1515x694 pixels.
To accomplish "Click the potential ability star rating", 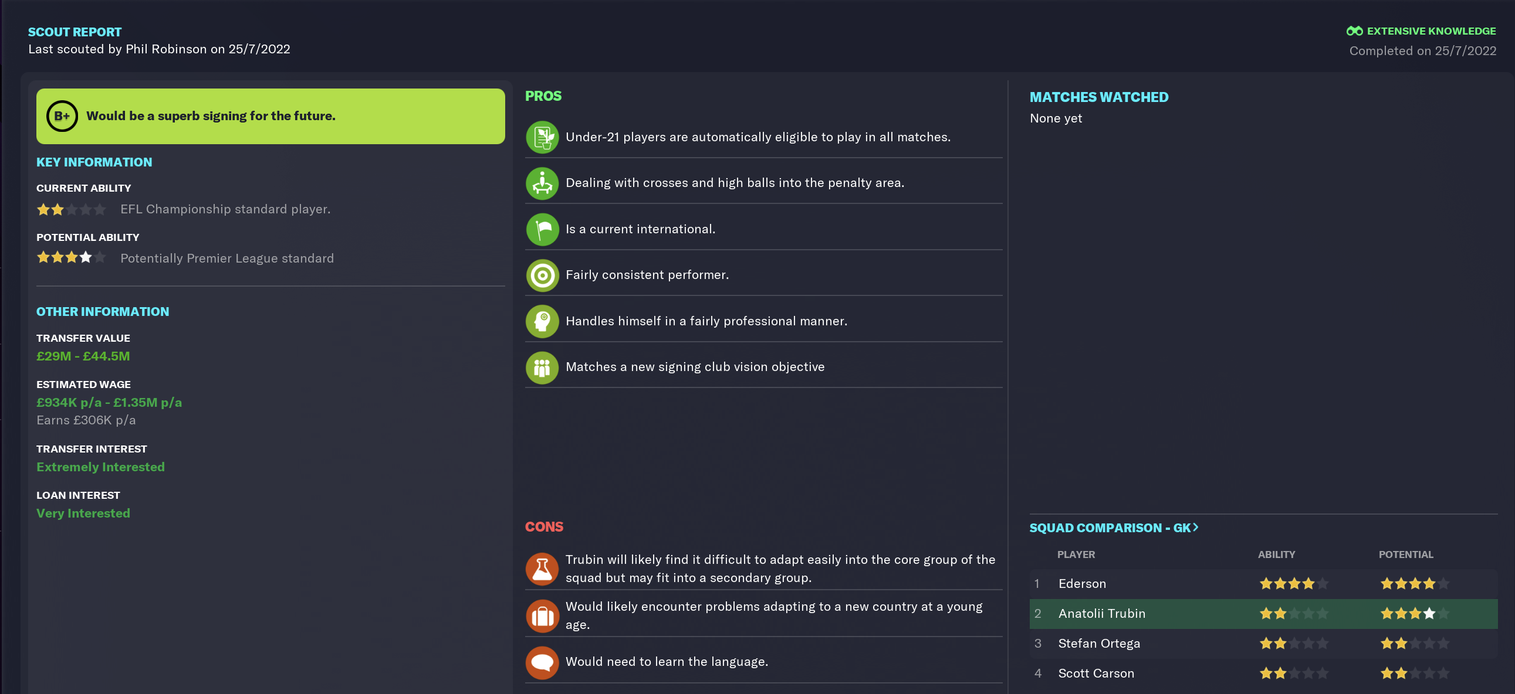I will pyautogui.click(x=71, y=257).
